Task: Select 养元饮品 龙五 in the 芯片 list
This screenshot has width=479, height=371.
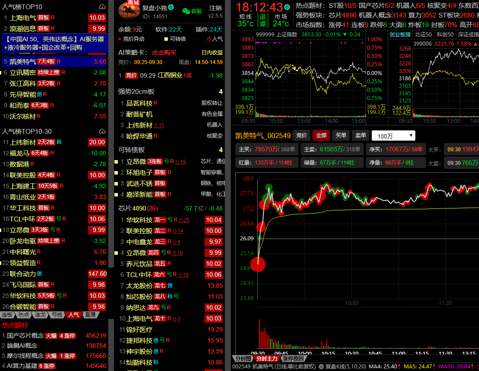Action: (170, 264)
